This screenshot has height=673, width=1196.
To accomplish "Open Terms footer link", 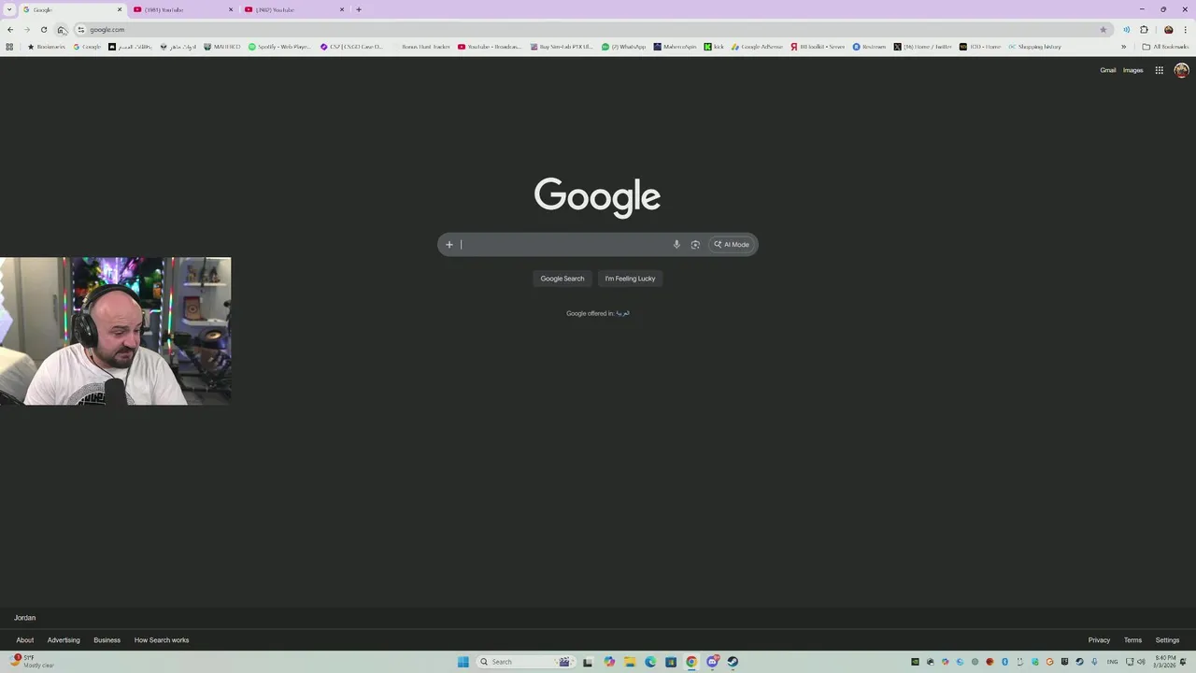I will pyautogui.click(x=1132, y=640).
